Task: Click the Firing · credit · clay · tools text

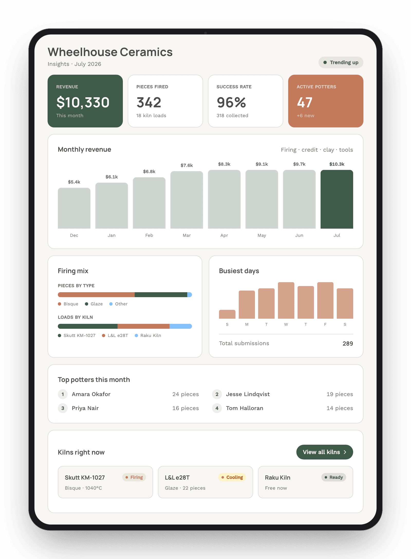Action: coord(317,150)
